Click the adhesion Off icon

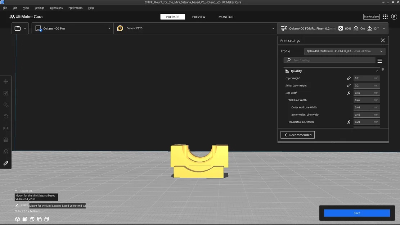(x=369, y=28)
